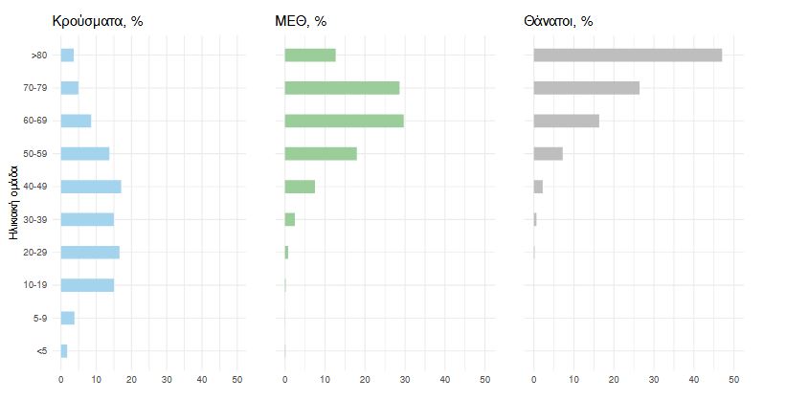Click the blue 60-69 cases bar

[x=76, y=121]
